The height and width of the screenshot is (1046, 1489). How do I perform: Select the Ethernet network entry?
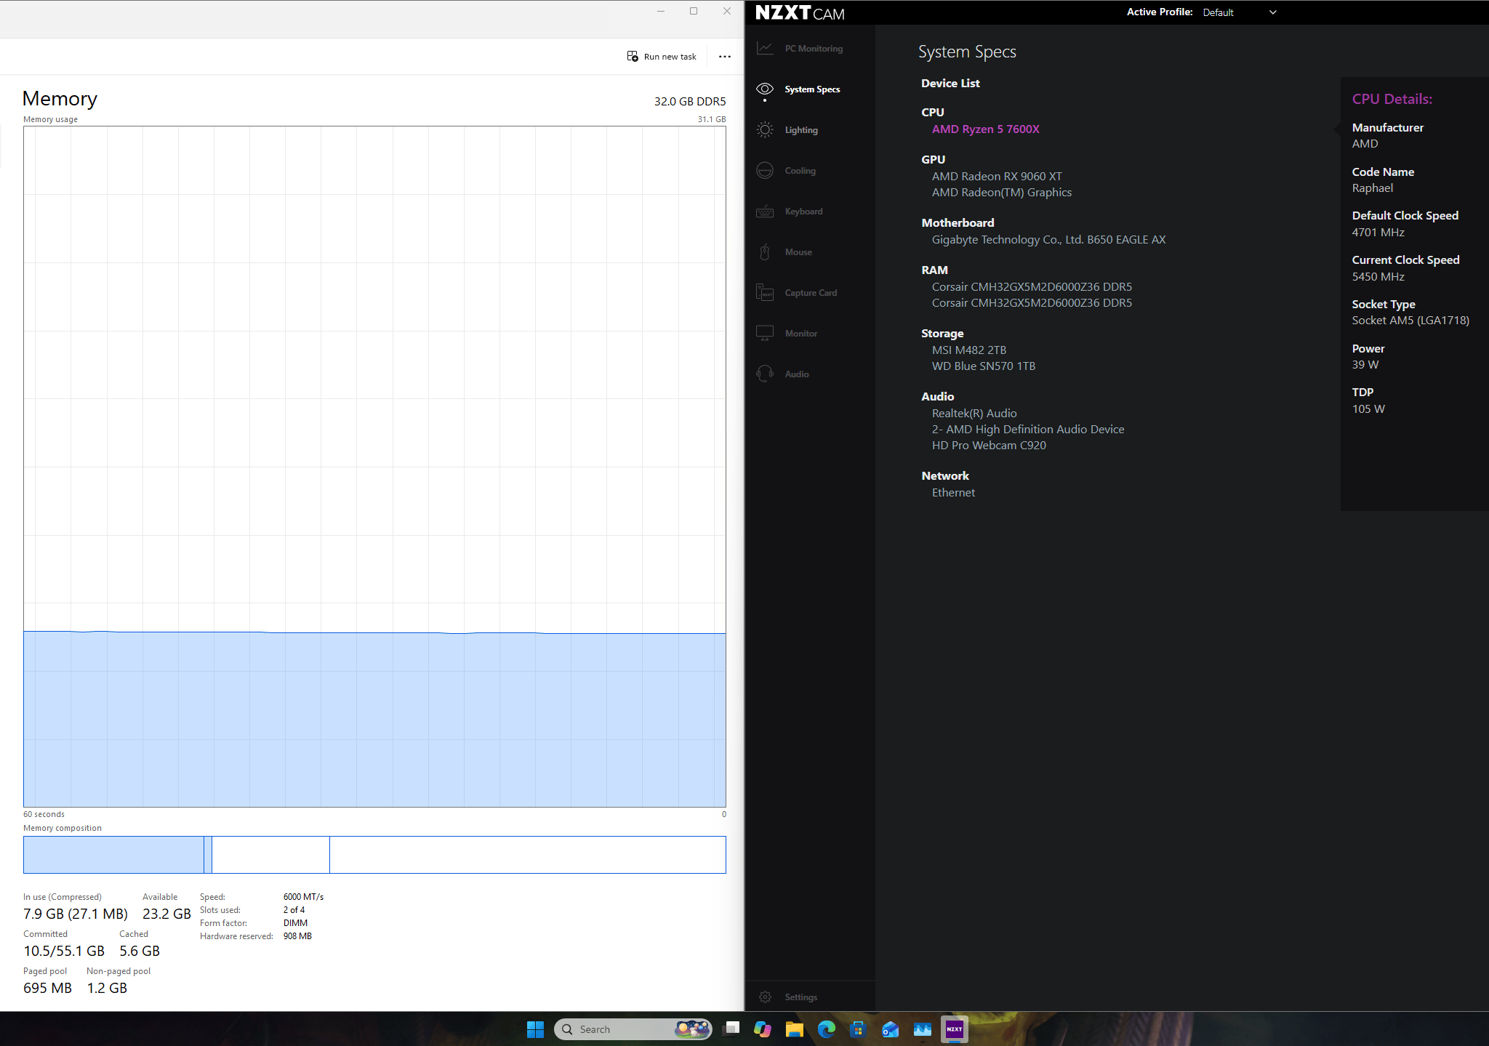click(953, 493)
